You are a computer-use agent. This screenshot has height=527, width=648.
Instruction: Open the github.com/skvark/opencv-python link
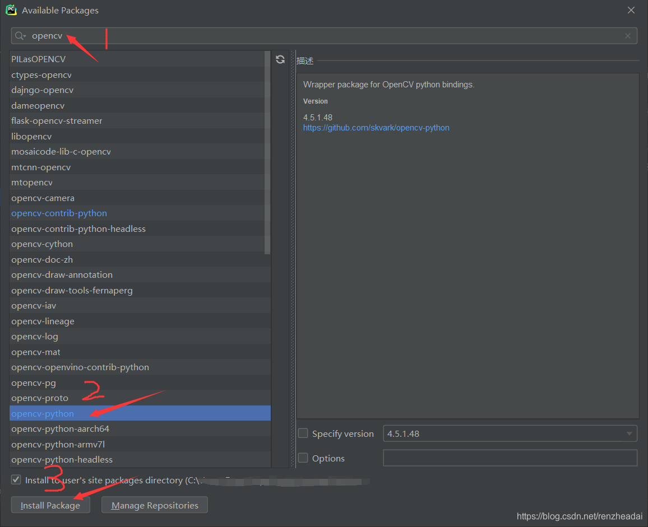coord(376,128)
